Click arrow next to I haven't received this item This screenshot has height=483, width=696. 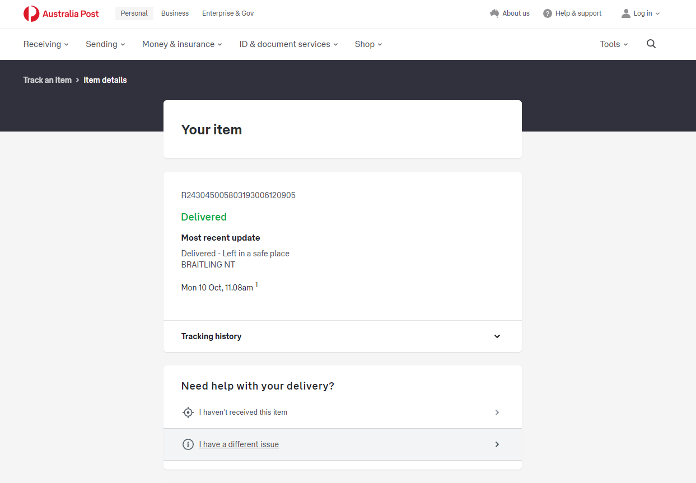tap(497, 412)
